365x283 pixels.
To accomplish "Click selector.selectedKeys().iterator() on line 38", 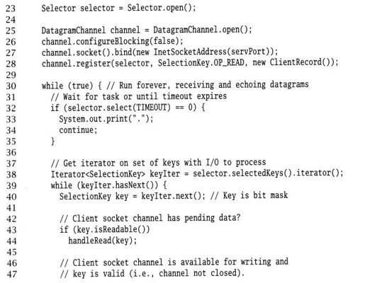I will pyautogui.click(x=266, y=173).
